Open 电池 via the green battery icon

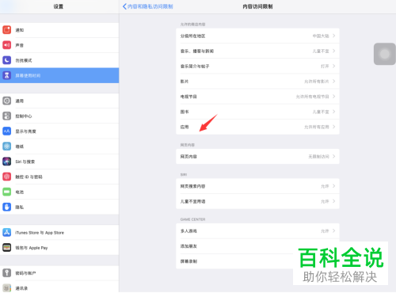7,192
